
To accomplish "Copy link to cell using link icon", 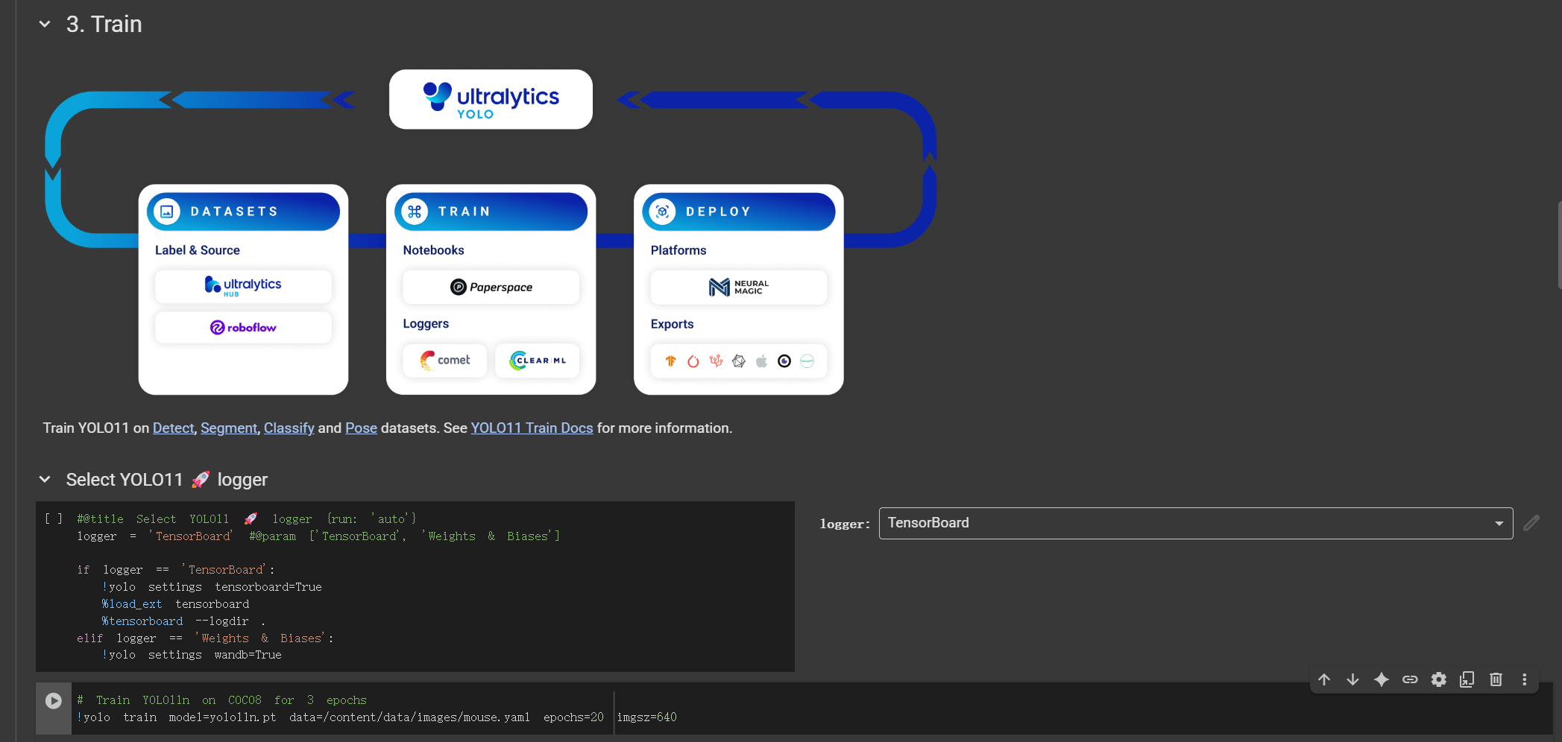I will pyautogui.click(x=1410, y=679).
